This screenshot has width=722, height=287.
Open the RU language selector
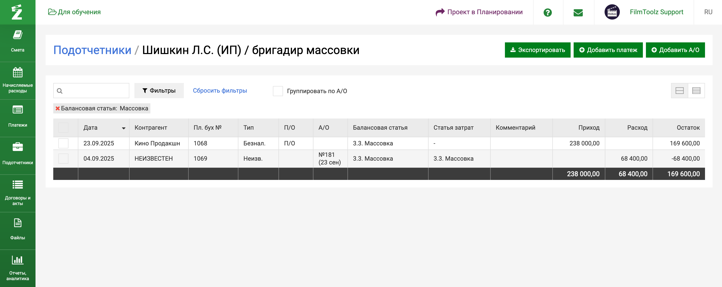coord(708,12)
